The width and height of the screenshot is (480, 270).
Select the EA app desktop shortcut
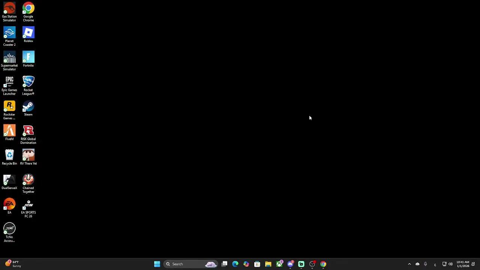(9, 206)
